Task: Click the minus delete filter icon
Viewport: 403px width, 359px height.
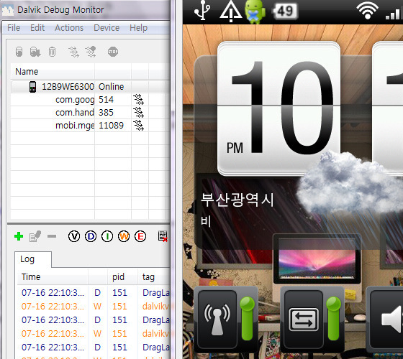Action: click(x=52, y=236)
